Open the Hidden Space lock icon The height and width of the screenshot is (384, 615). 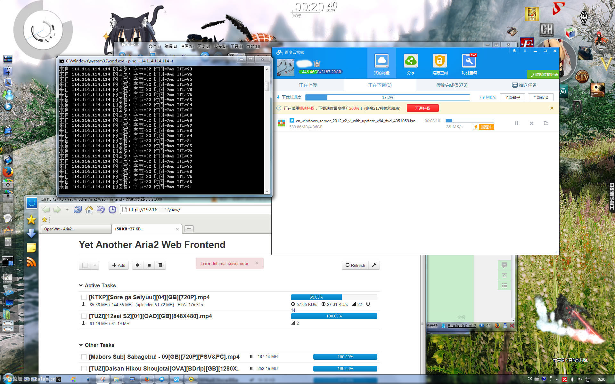pyautogui.click(x=440, y=64)
